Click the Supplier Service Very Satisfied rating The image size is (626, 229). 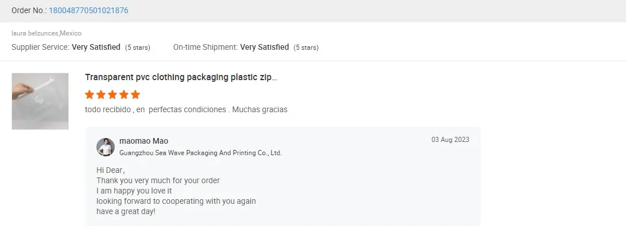96,47
